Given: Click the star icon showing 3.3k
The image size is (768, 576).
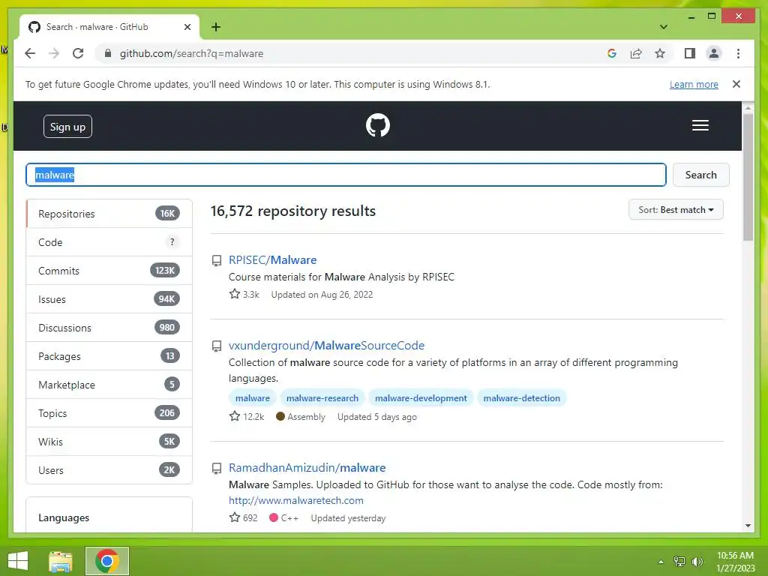Looking at the screenshot, I should pyautogui.click(x=235, y=294).
